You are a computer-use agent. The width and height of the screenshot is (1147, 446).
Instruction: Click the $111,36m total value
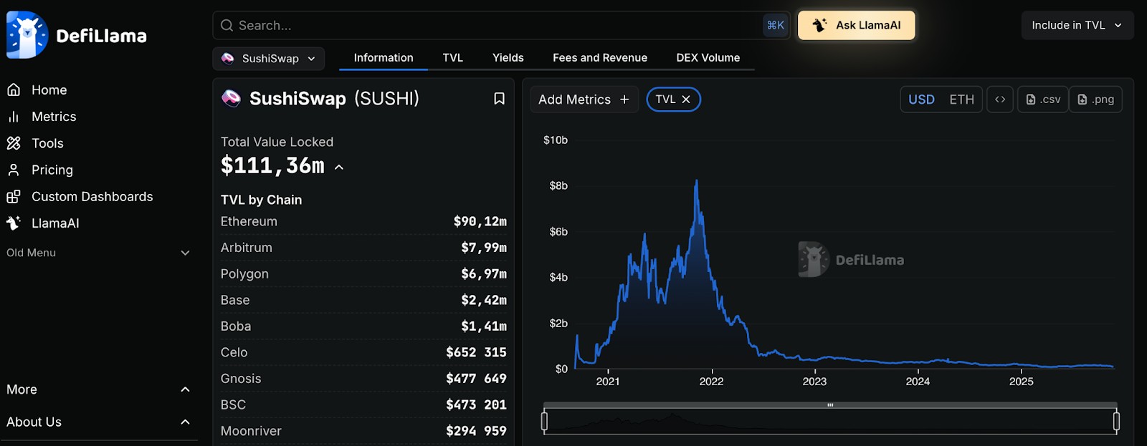[272, 166]
